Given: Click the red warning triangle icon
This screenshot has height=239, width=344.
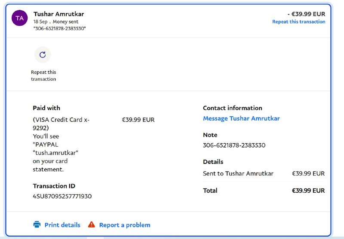Looking at the screenshot, I should click(92, 224).
